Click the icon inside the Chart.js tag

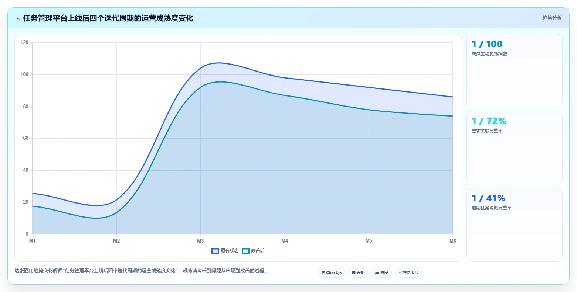[x=323, y=273]
